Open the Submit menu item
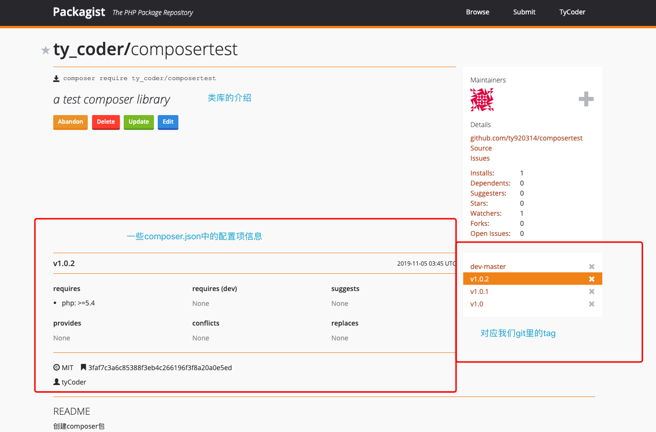 [524, 12]
